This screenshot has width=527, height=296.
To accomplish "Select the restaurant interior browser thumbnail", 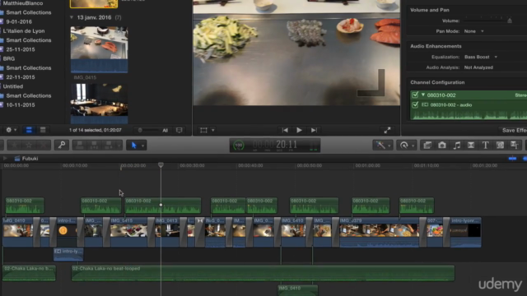I will click(x=99, y=104).
